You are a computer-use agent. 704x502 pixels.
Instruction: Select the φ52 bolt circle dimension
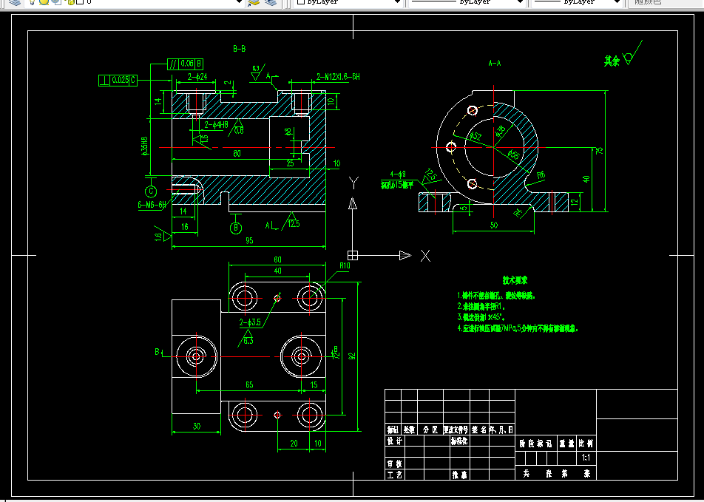tap(475, 137)
